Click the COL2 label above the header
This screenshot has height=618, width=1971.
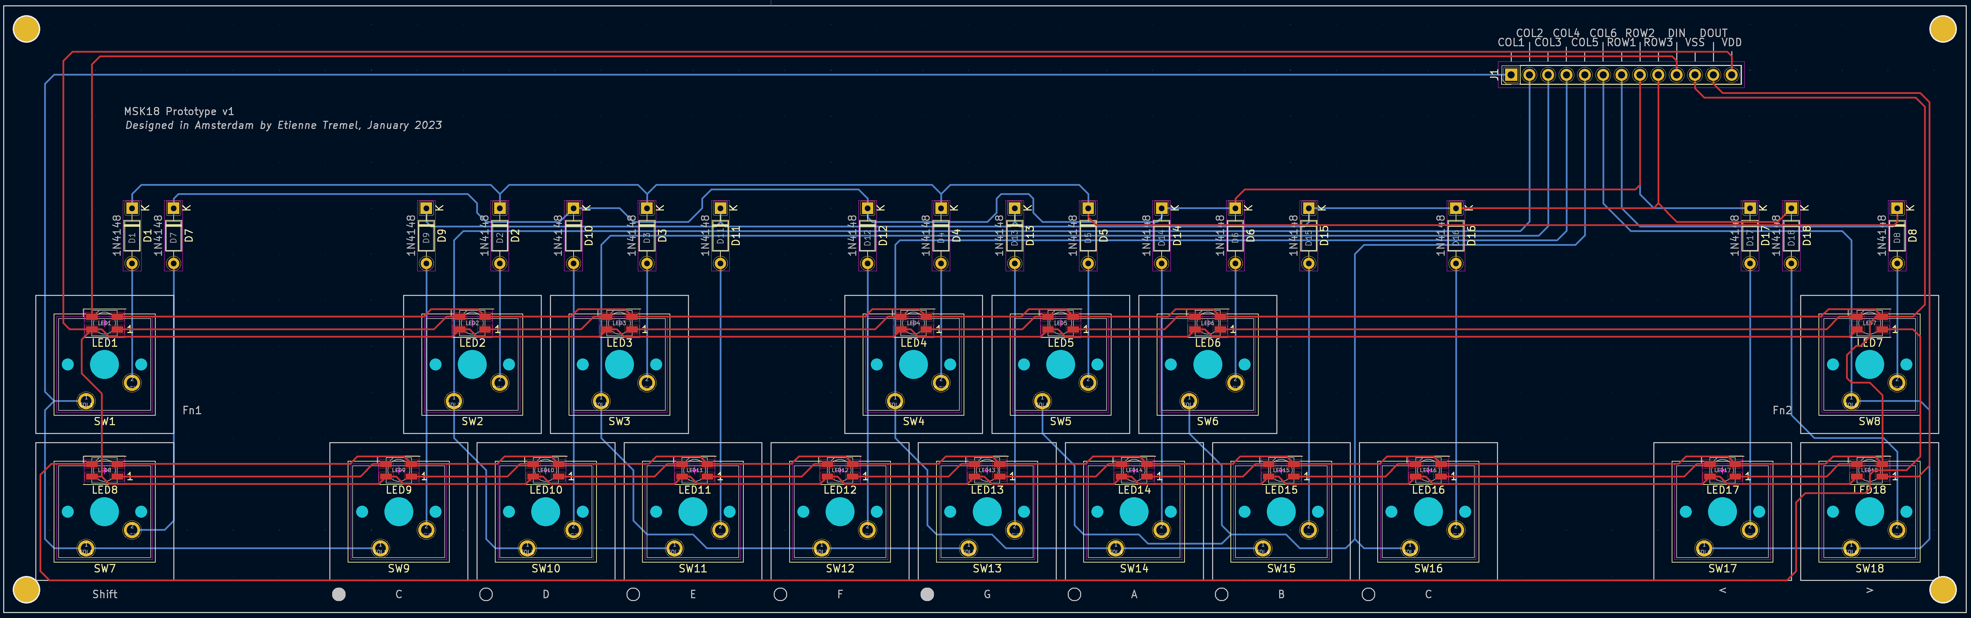pyautogui.click(x=1529, y=34)
